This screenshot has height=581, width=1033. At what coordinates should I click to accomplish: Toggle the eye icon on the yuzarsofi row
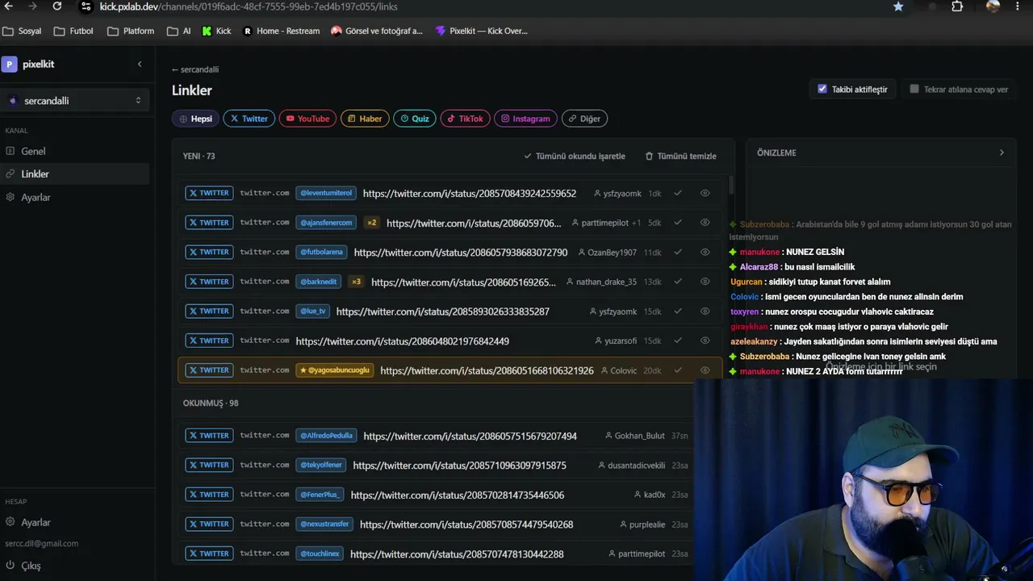[705, 341]
